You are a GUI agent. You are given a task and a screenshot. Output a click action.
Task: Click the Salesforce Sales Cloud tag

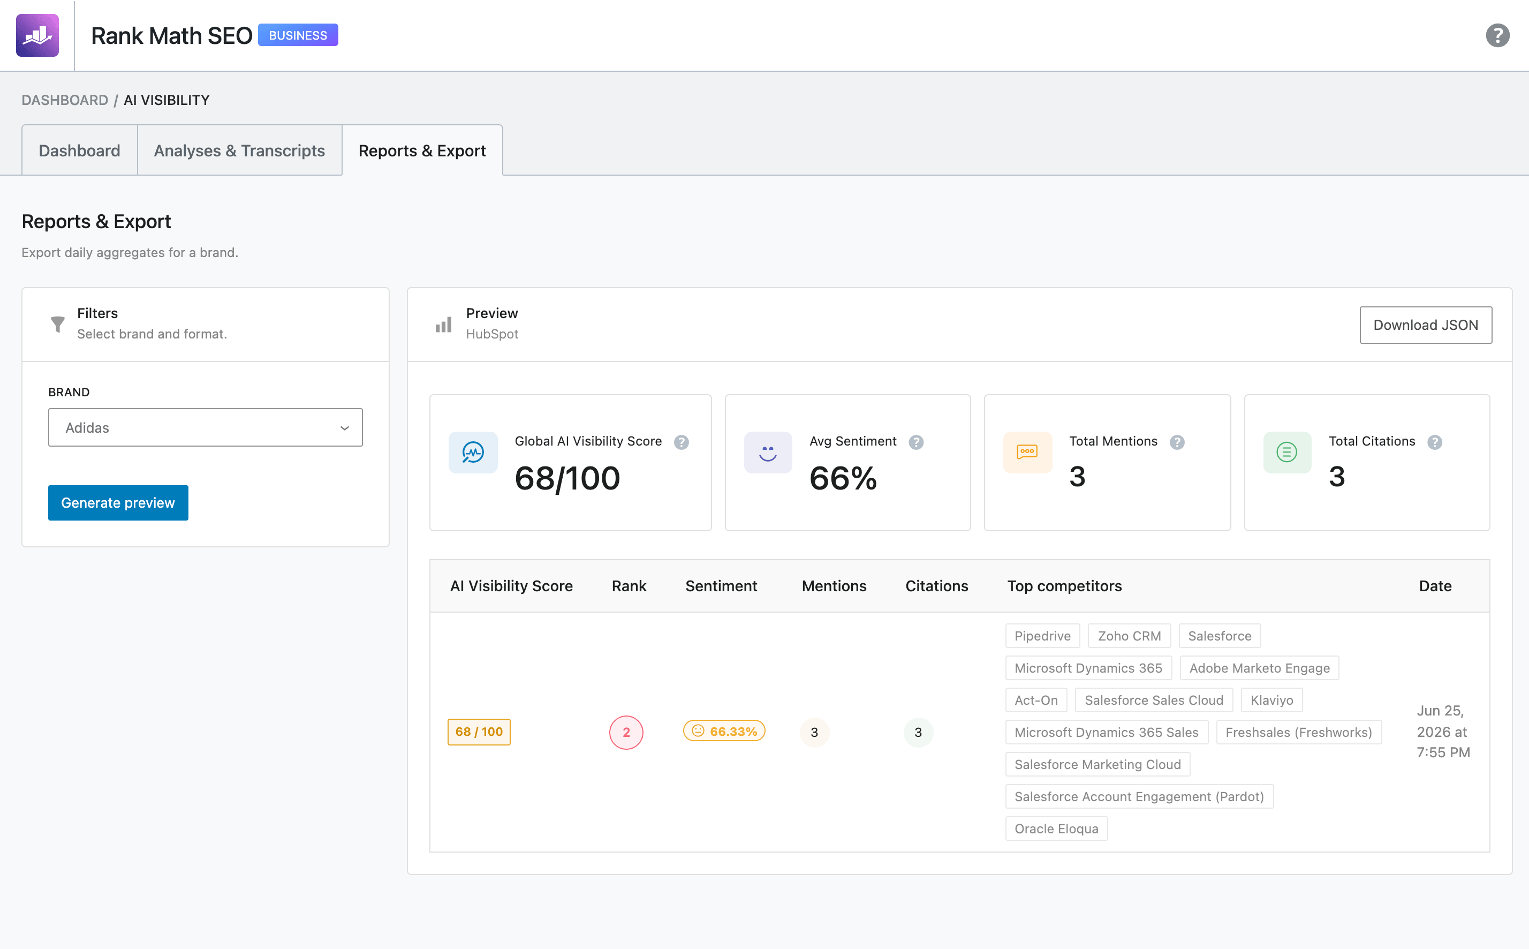pyautogui.click(x=1154, y=700)
